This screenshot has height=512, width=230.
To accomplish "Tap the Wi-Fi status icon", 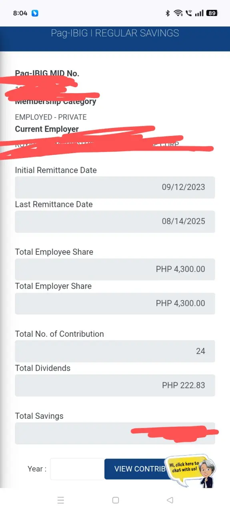I will point(178,13).
